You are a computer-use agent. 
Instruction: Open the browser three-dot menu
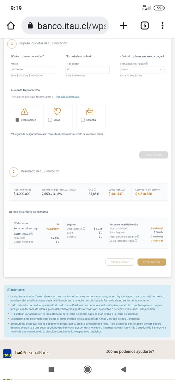click(162, 26)
